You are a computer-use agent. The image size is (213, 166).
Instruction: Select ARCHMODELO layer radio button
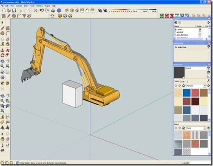pos(175,35)
